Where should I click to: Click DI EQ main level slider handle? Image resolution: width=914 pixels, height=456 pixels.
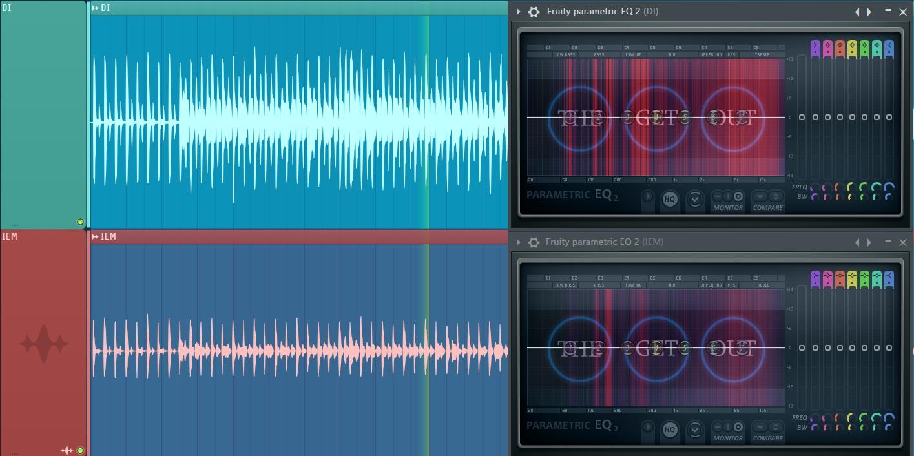pos(802,117)
